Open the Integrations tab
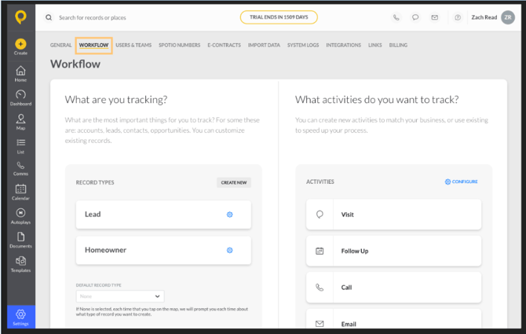This screenshot has height=334, width=526. [x=344, y=46]
